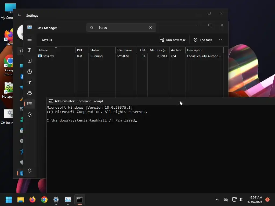The image size is (275, 206).
Task: Open network tray icon
Action: point(234,200)
